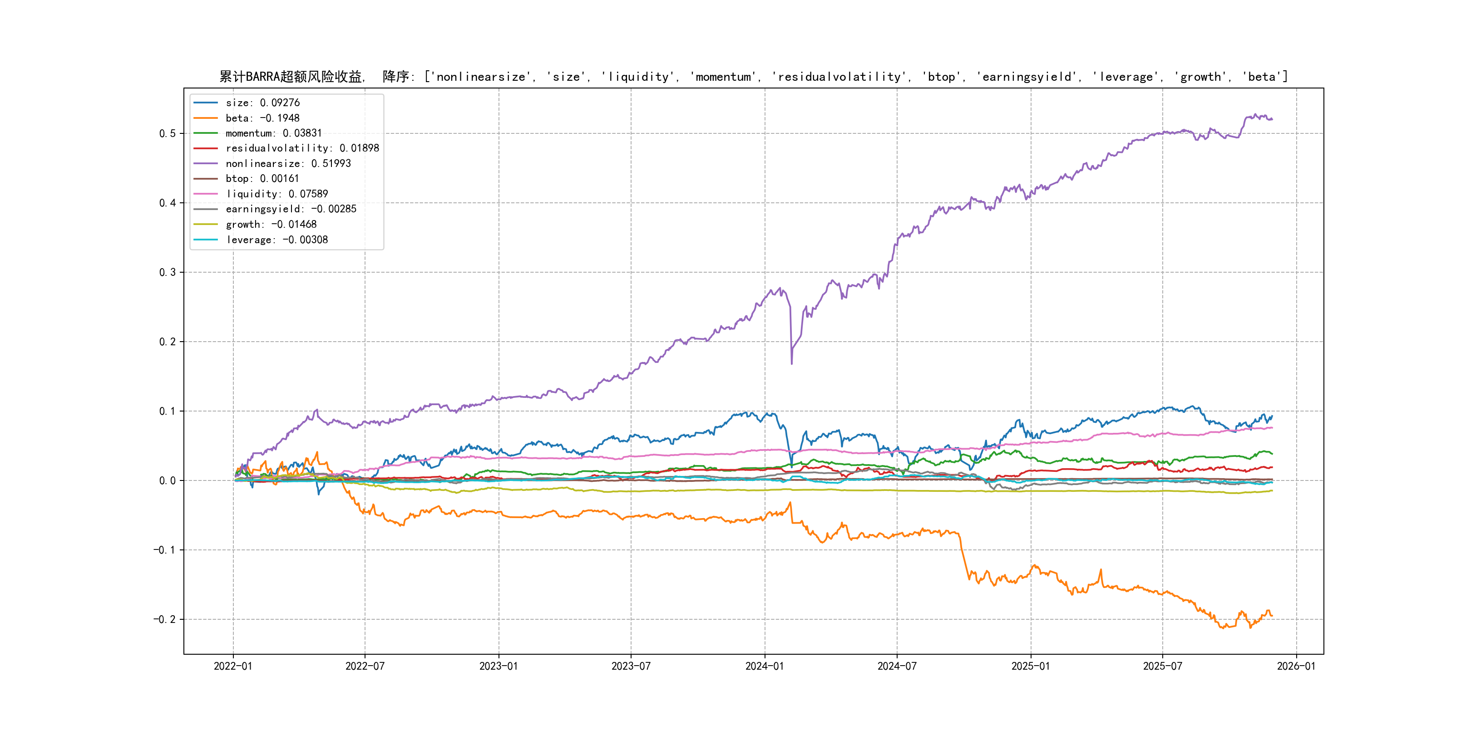This screenshot has width=1471, height=735.
Task: Click y-axis tick label 0.5
Action: (168, 133)
